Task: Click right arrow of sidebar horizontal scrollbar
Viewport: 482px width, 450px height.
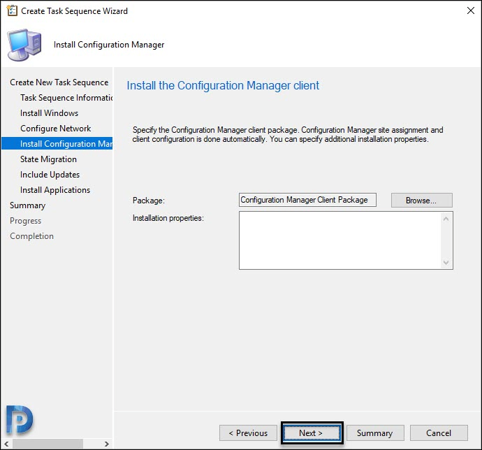Action: click(x=106, y=444)
